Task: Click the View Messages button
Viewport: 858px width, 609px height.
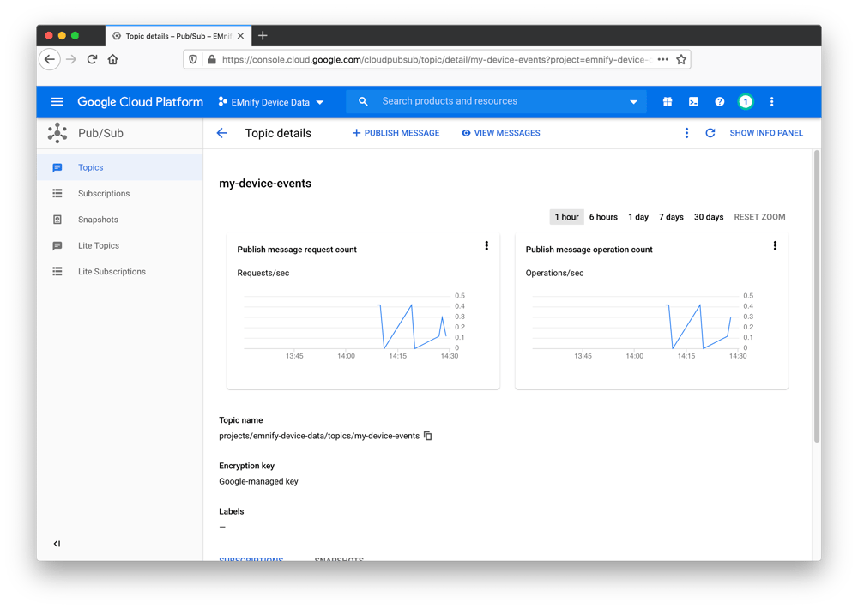Action: [501, 133]
